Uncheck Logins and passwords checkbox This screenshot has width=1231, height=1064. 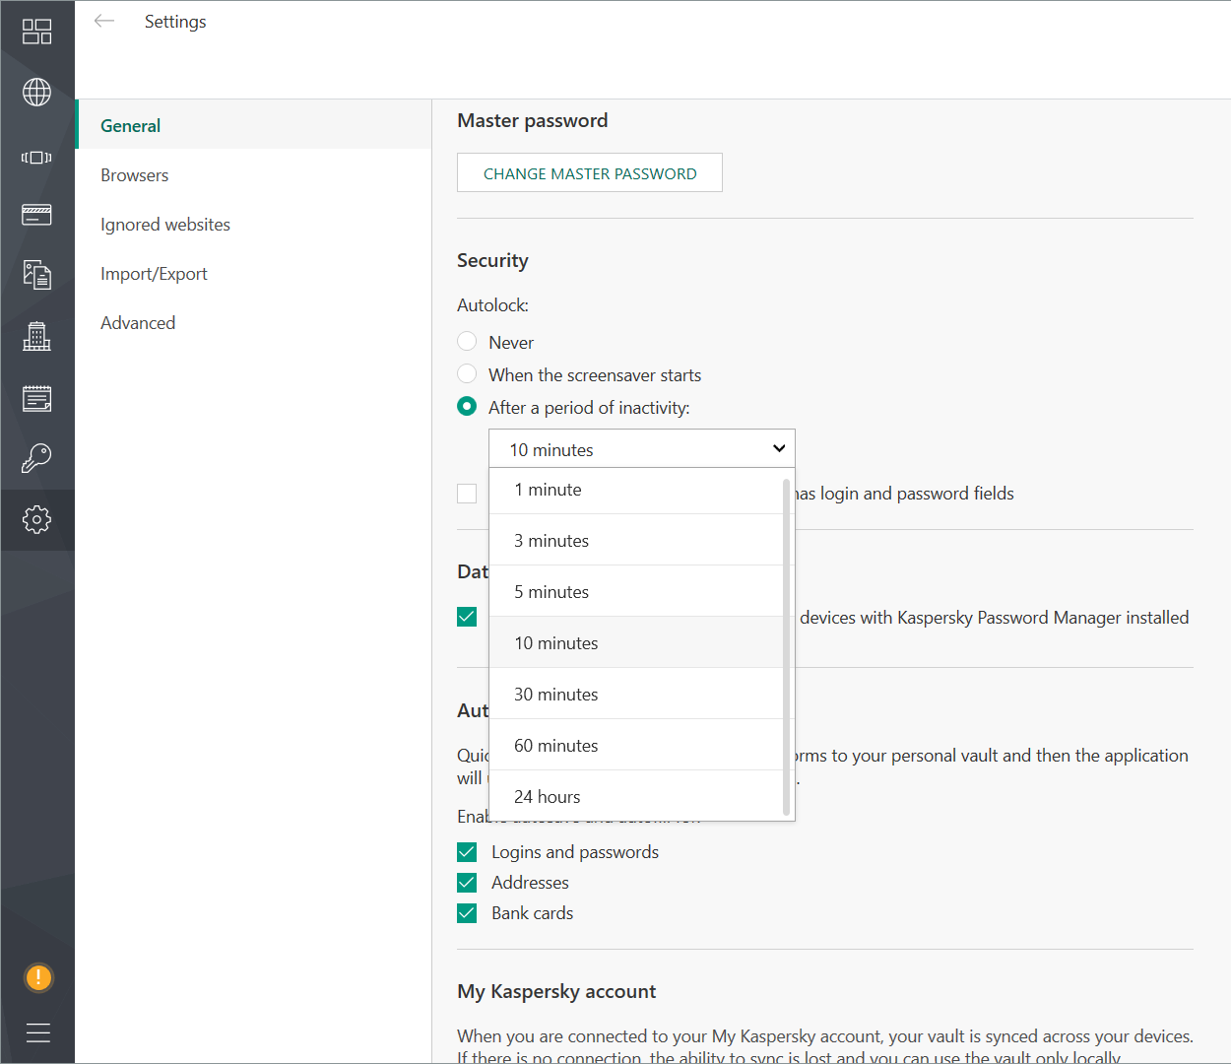tap(467, 852)
